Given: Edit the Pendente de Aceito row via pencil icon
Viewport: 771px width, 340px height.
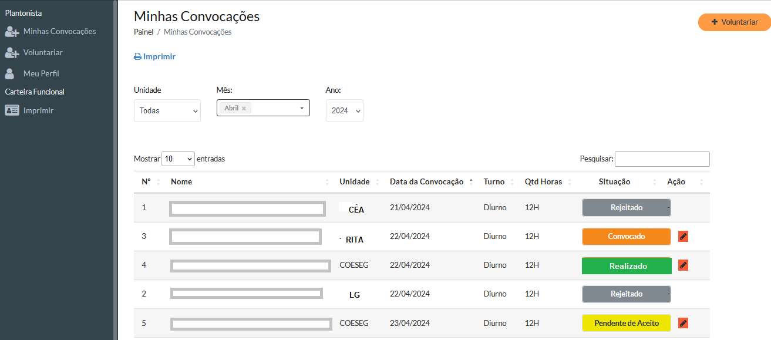Looking at the screenshot, I should point(682,322).
